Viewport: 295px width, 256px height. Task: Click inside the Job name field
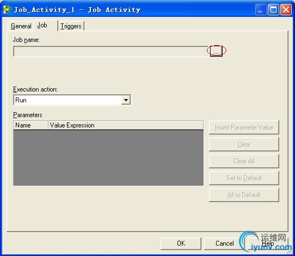(x=111, y=51)
